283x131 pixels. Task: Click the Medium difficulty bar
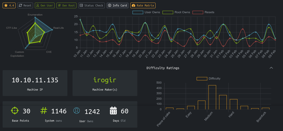point(212,97)
